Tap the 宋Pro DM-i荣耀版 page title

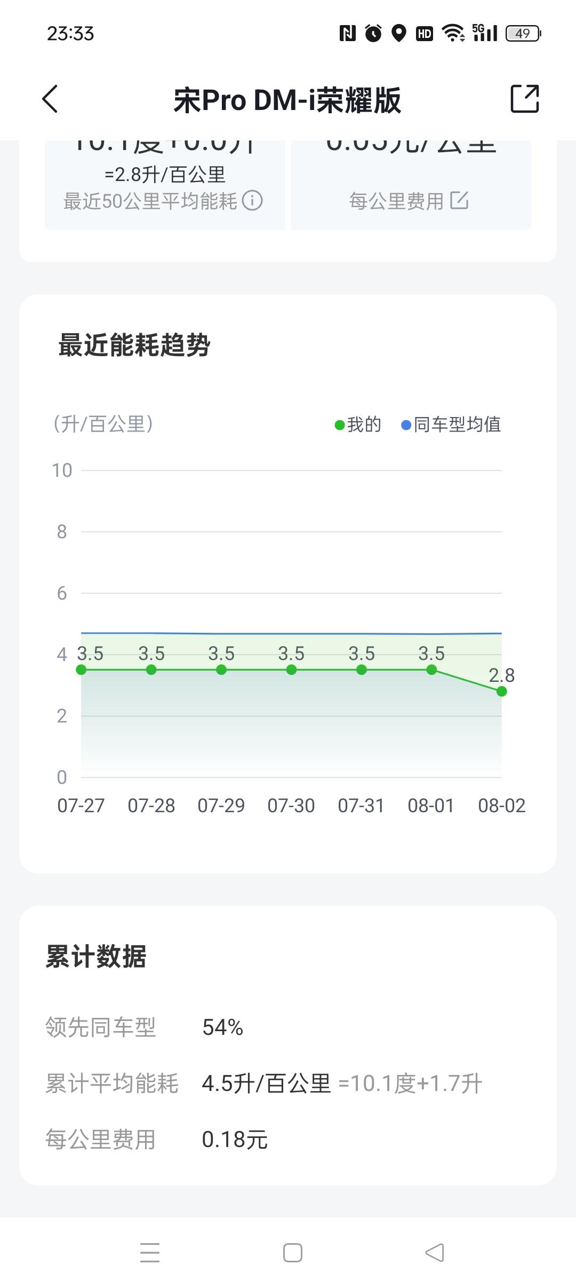287,100
